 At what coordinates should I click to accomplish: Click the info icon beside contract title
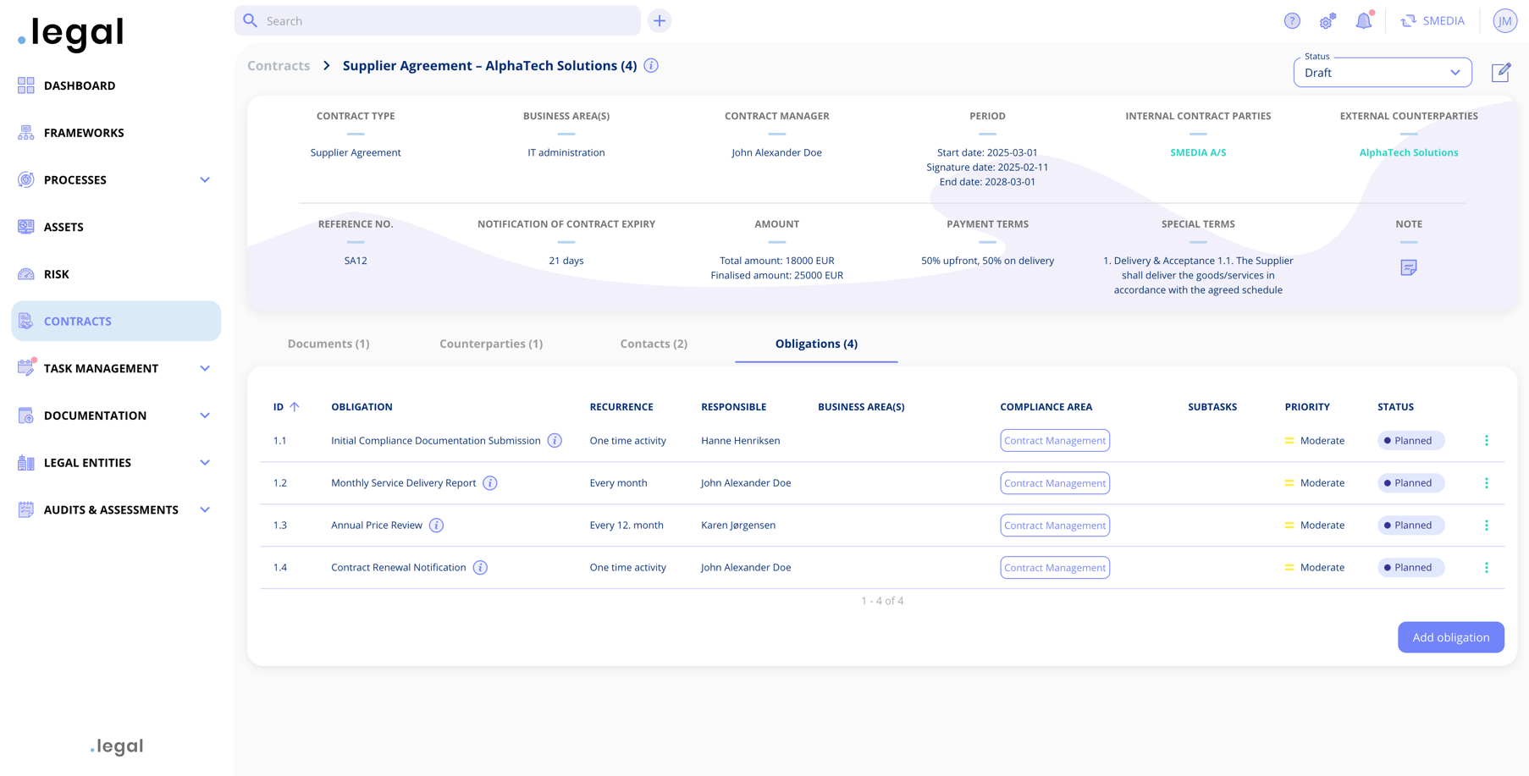click(x=651, y=66)
